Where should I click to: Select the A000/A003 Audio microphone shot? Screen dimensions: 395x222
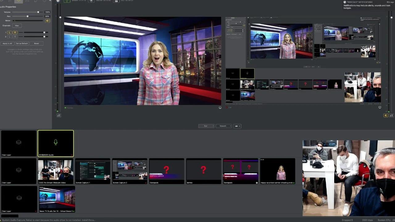point(56,143)
